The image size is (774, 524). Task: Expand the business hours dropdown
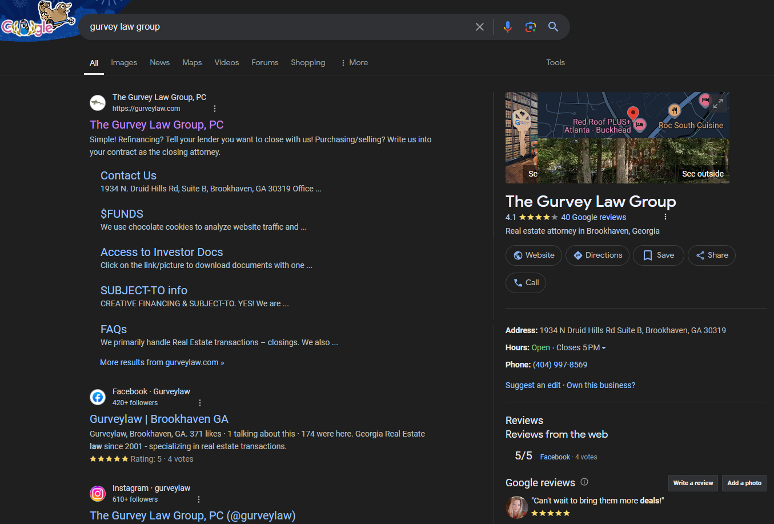tap(604, 348)
